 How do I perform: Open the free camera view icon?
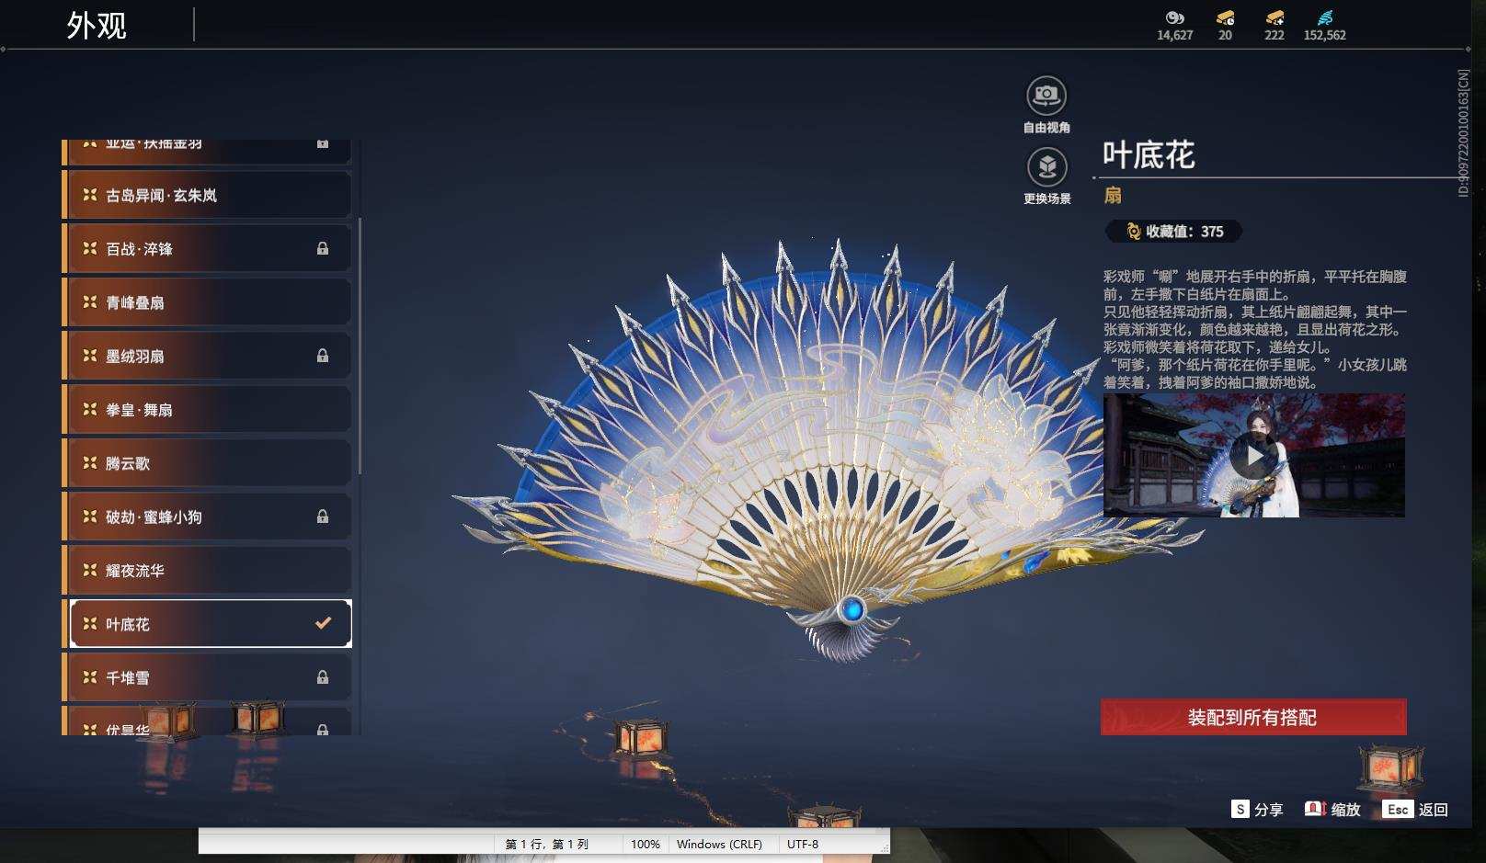(1046, 95)
